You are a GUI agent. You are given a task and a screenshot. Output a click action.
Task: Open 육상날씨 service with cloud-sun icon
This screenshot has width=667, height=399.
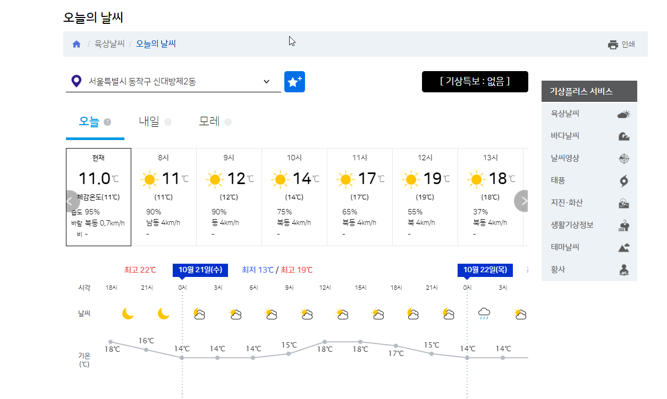click(x=623, y=114)
